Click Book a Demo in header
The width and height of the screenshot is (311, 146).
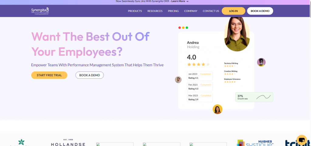pyautogui.click(x=260, y=11)
